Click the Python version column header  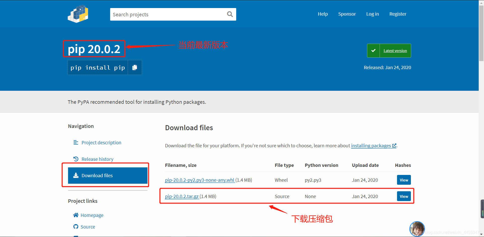[x=321, y=165]
